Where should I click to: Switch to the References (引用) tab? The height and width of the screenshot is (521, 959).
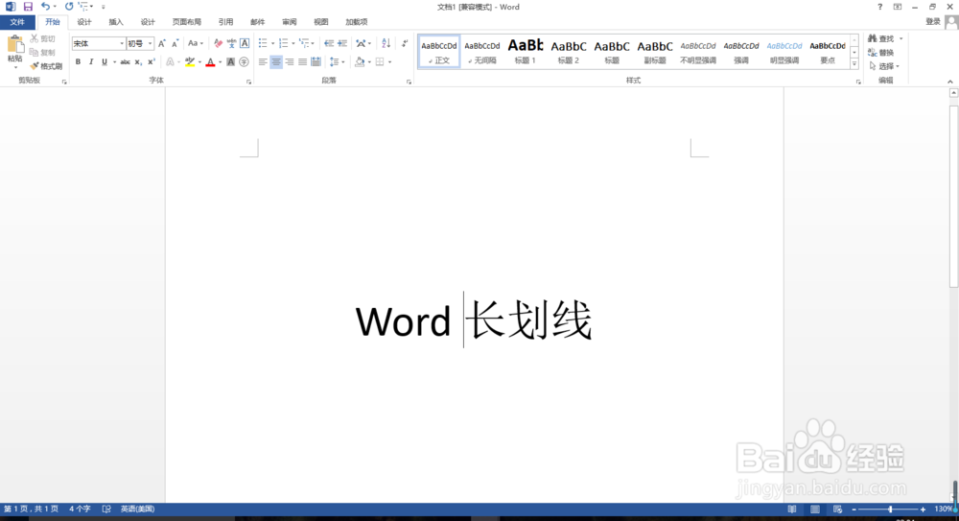coord(225,22)
